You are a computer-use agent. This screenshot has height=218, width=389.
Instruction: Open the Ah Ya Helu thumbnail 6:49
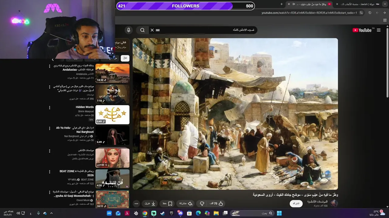coord(112,135)
